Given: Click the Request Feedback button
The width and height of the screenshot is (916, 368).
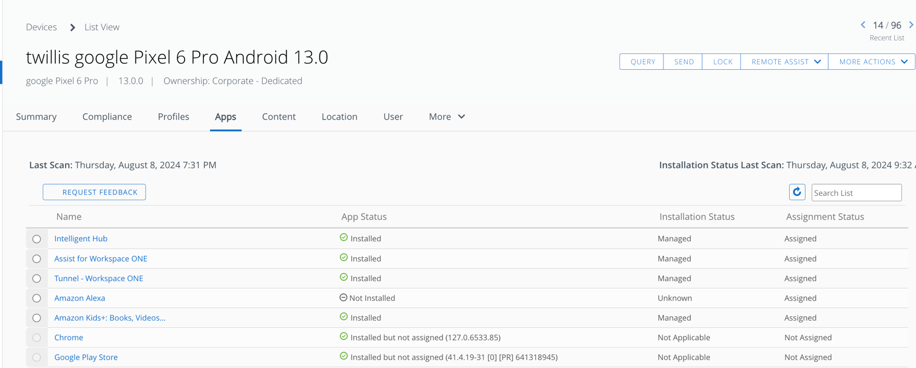Looking at the screenshot, I should coord(94,192).
